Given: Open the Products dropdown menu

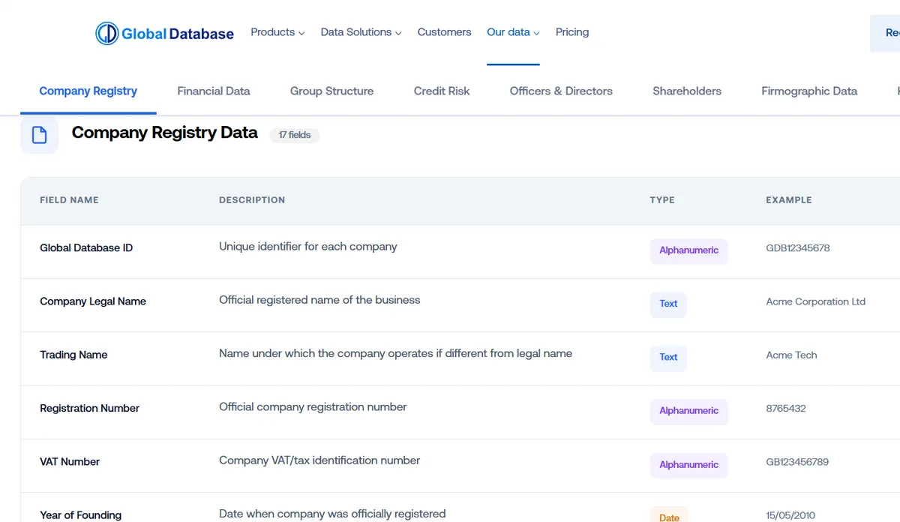Looking at the screenshot, I should tap(277, 32).
